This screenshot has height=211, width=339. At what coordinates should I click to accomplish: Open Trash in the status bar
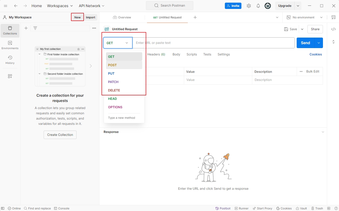click(317, 208)
